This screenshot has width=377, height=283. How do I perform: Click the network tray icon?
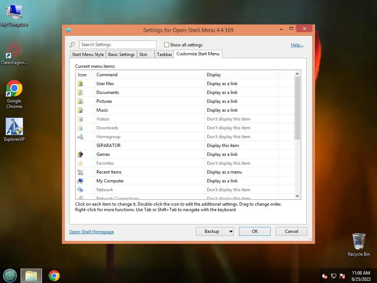coord(334,276)
